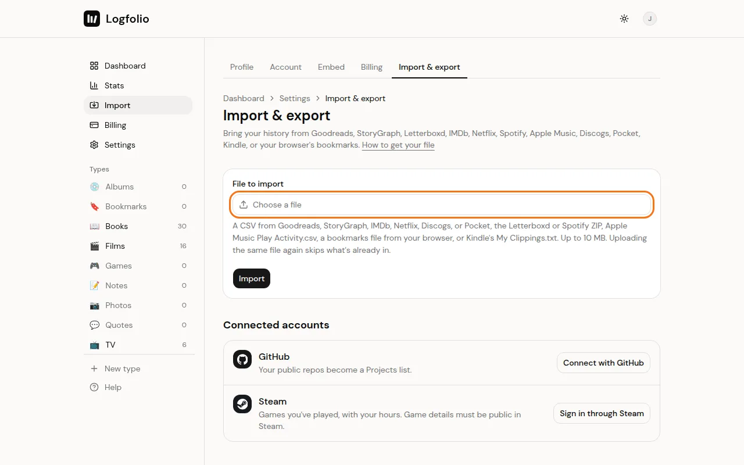This screenshot has height=465, width=744.
Task: Click the Choose a file field
Action: point(442,205)
